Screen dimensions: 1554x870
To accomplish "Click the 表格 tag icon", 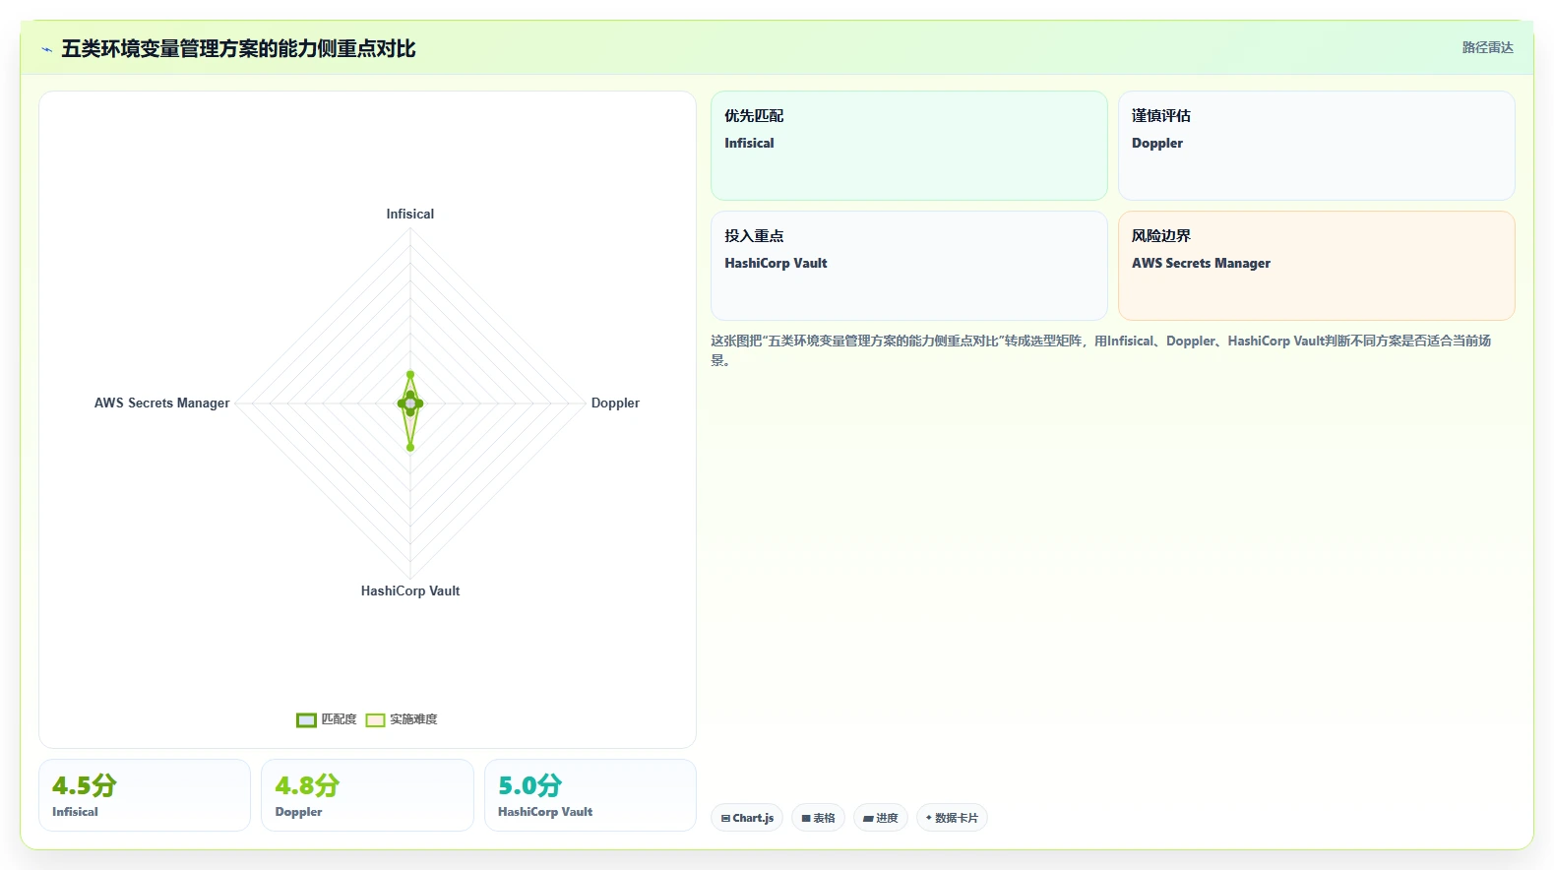I will pyautogui.click(x=806, y=819).
